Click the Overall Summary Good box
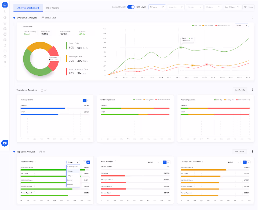 (x=30, y=33)
